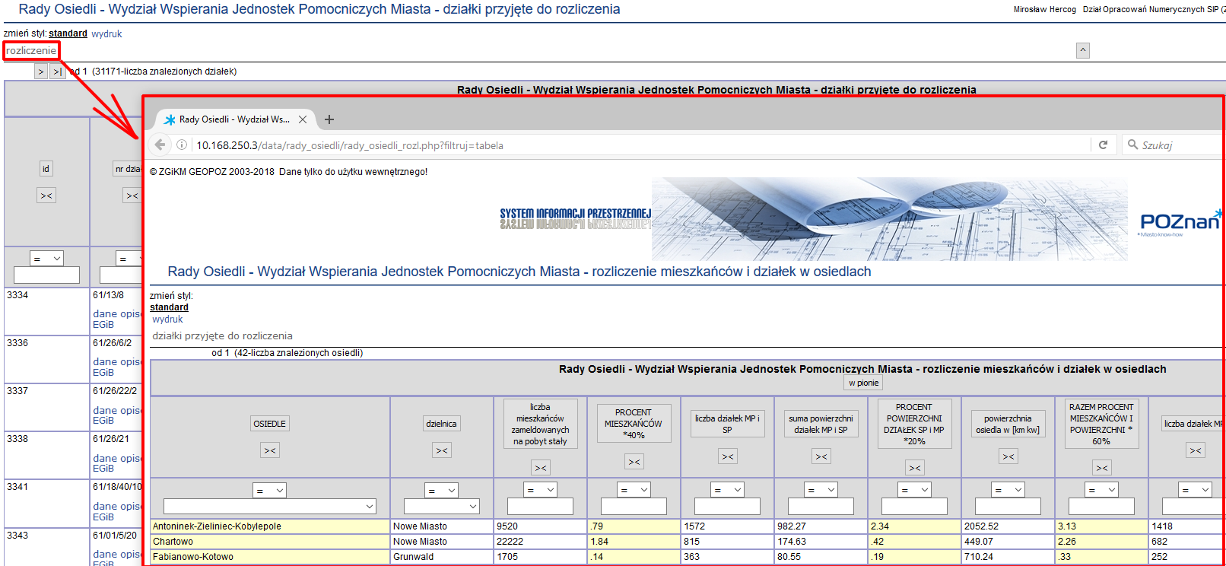Click the id filter text input
Viewport: 1226px width, 566px height.
[46, 275]
